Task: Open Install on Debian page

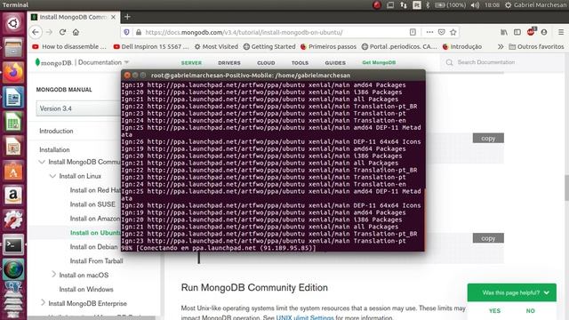Action: point(93,247)
